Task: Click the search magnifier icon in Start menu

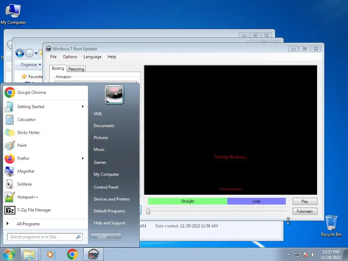Action: pyautogui.click(x=79, y=237)
